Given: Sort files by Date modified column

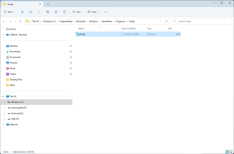Looking at the screenshot, I should (x=128, y=28).
